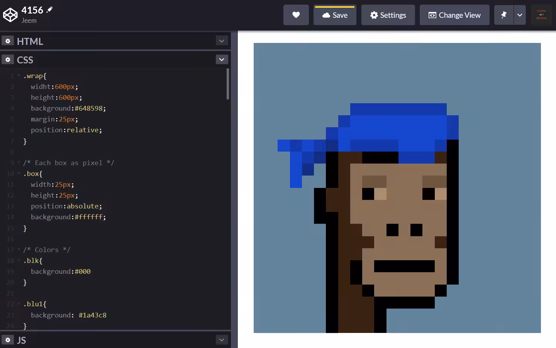Open CSS editor settings gear
Screen dimensions: 556x348
pos(8,60)
